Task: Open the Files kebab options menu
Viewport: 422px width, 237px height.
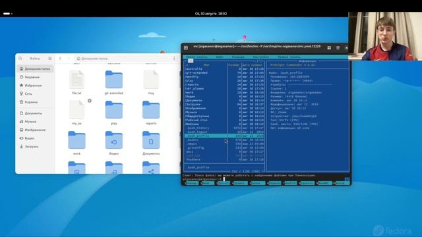Action: 174,59
